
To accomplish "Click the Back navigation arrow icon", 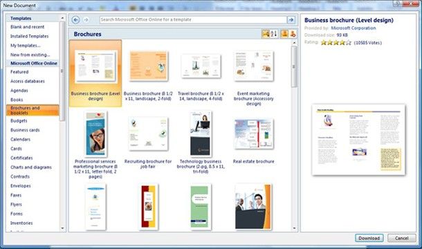I will click(75, 19).
